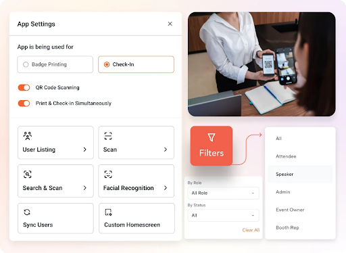Select the Check-In radio option
The image size is (346, 253).
coord(136,64)
